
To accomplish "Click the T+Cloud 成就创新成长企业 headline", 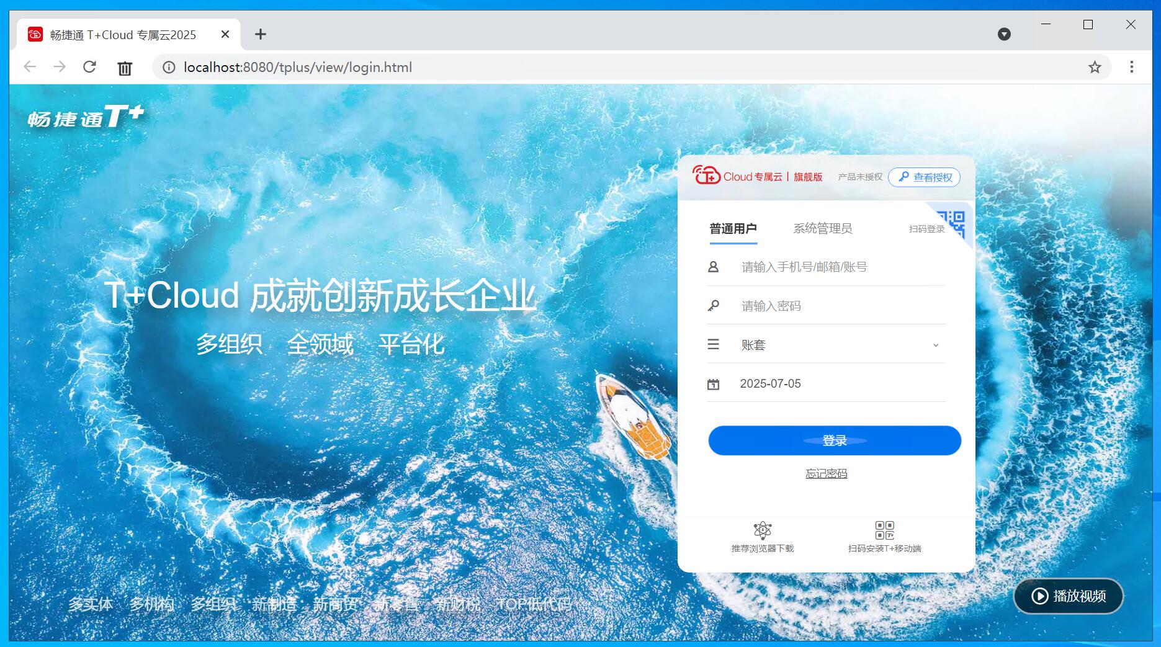I will tap(320, 295).
